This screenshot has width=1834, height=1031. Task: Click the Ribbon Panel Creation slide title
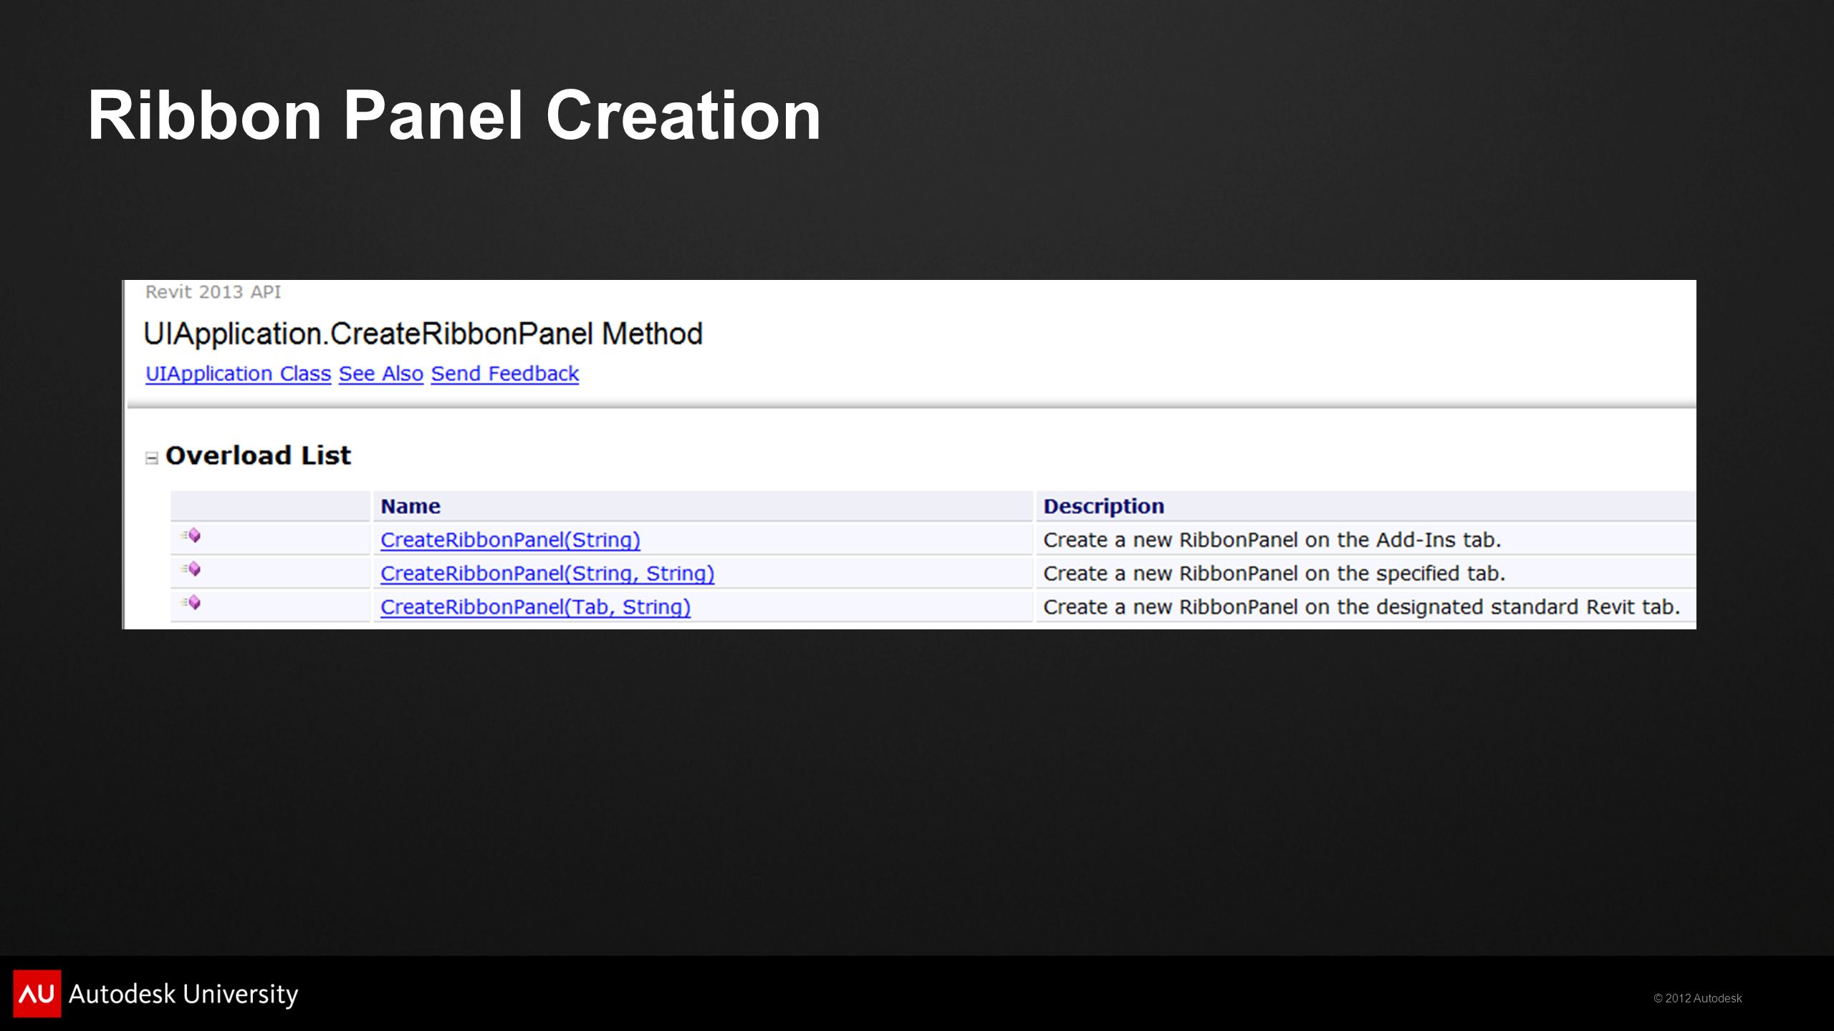[454, 115]
